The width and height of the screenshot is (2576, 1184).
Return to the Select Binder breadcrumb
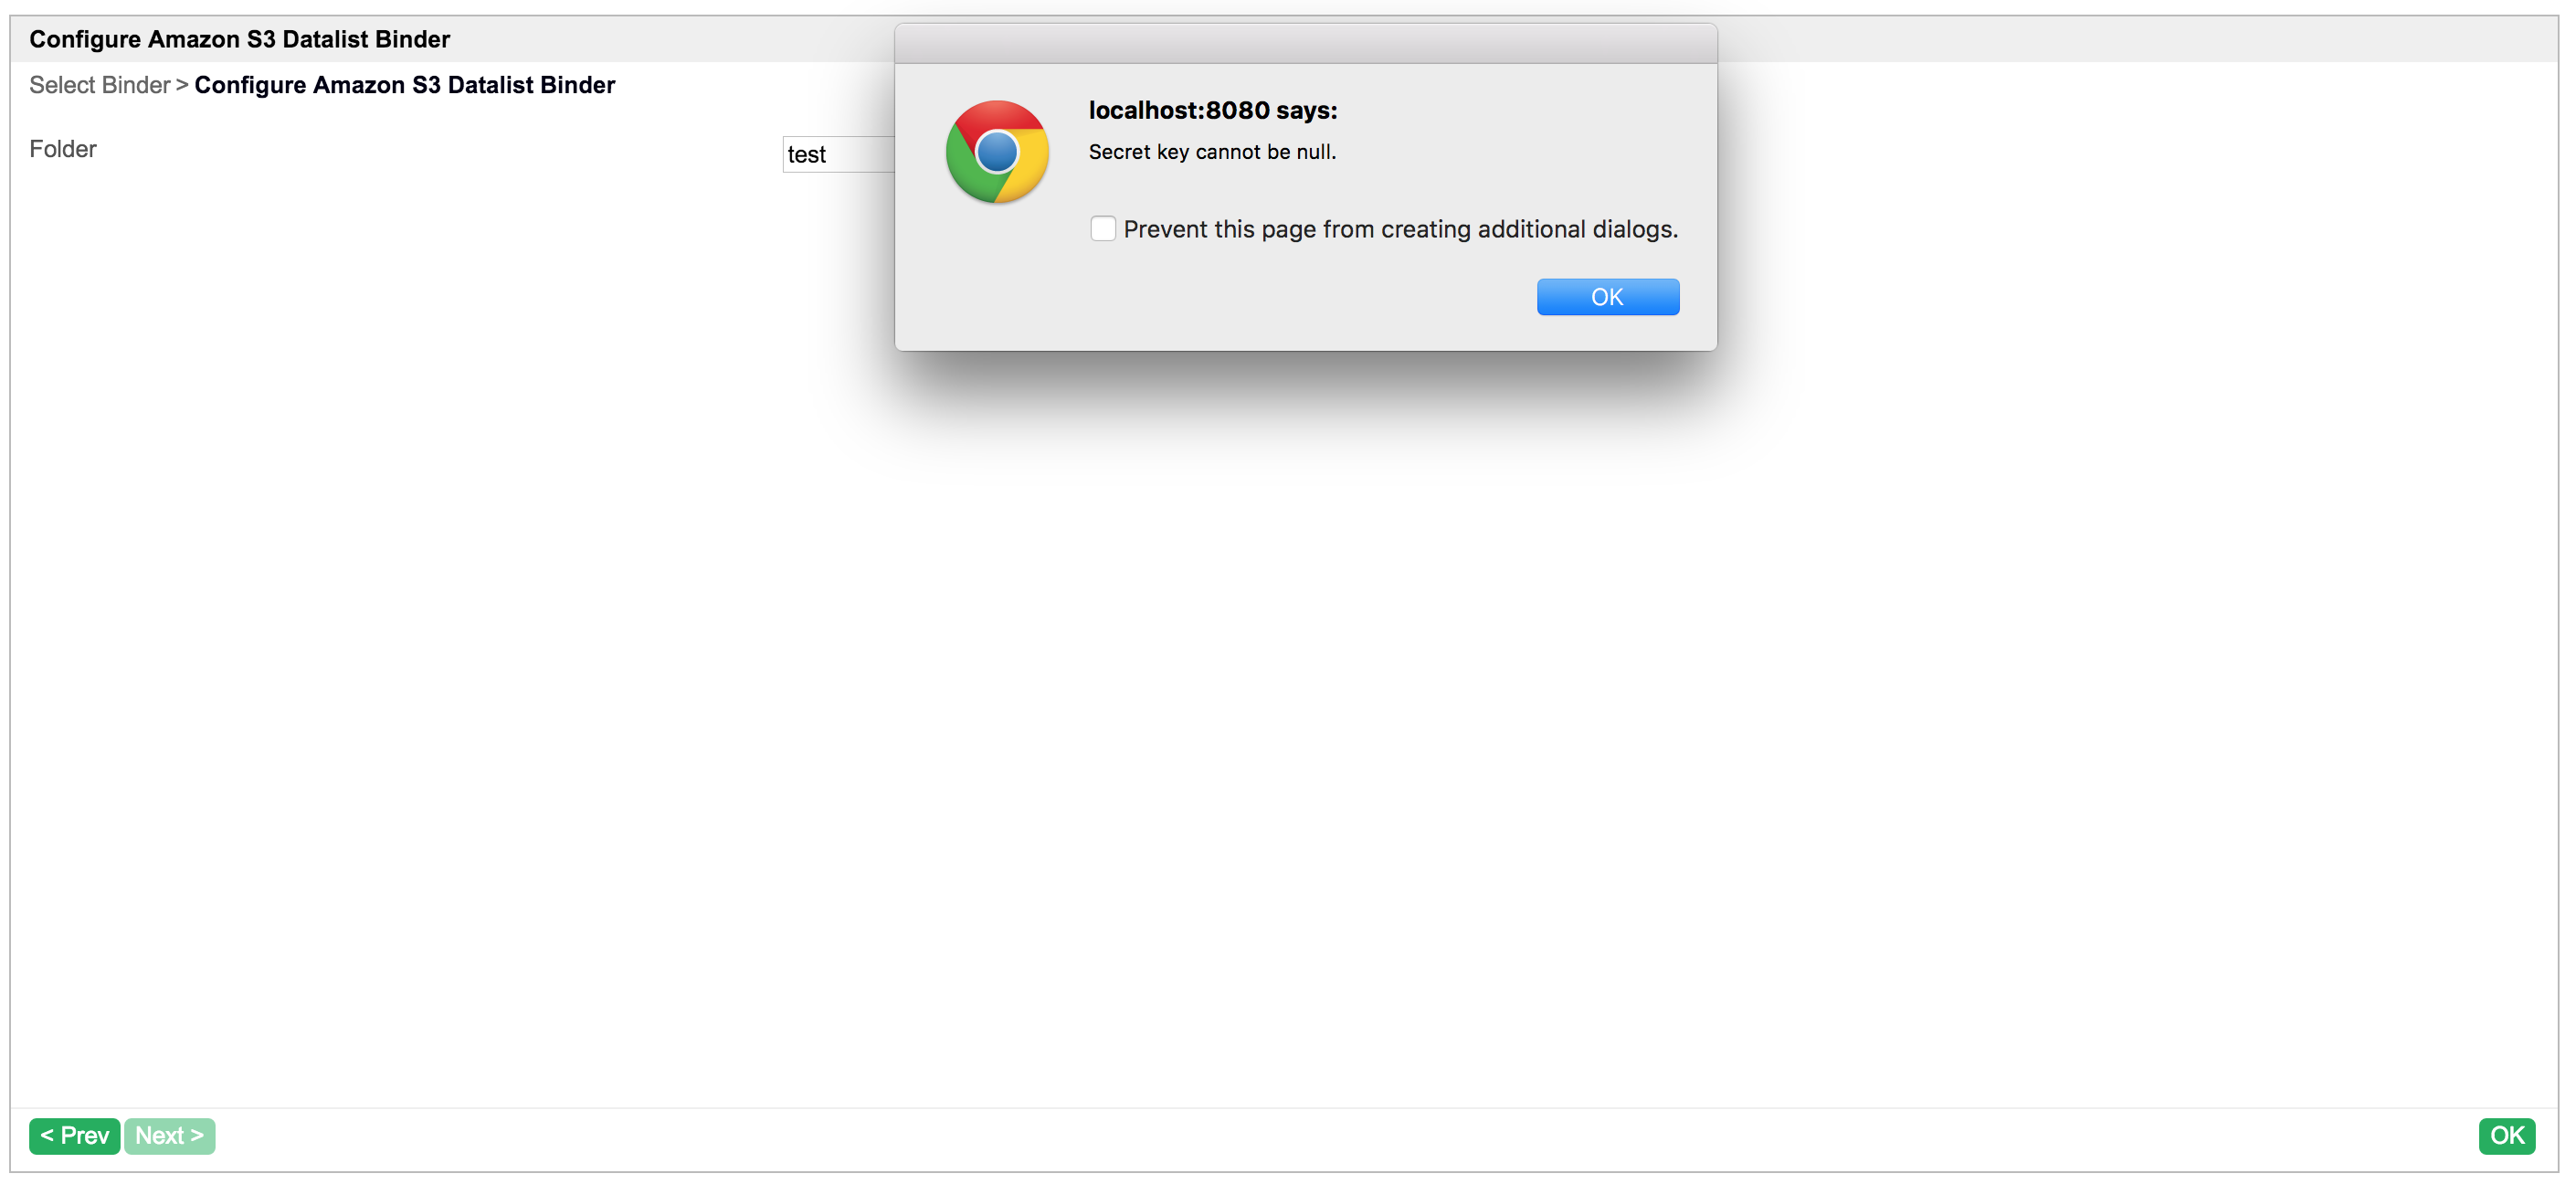click(x=99, y=85)
